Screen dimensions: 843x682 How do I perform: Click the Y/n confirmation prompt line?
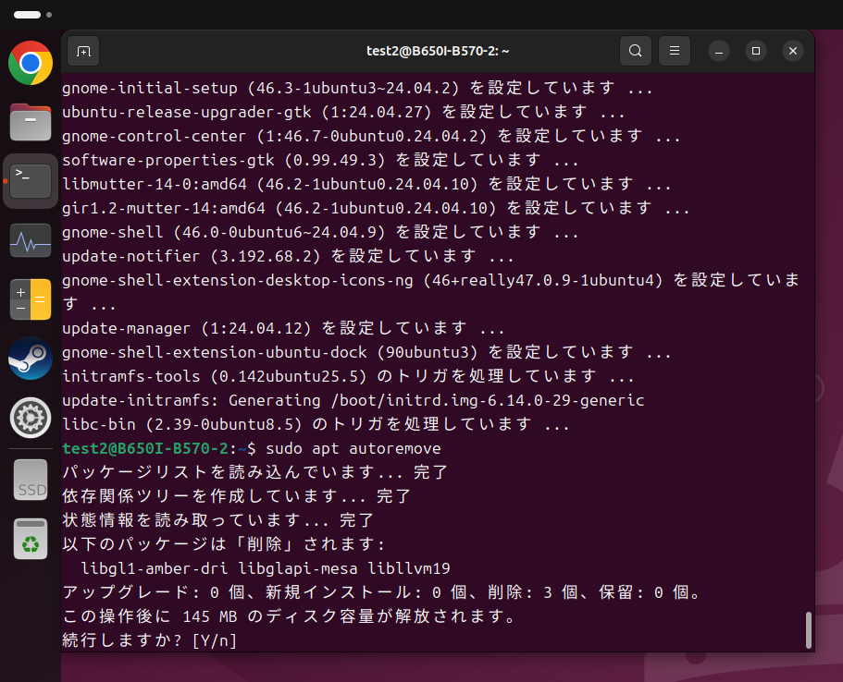[150, 640]
